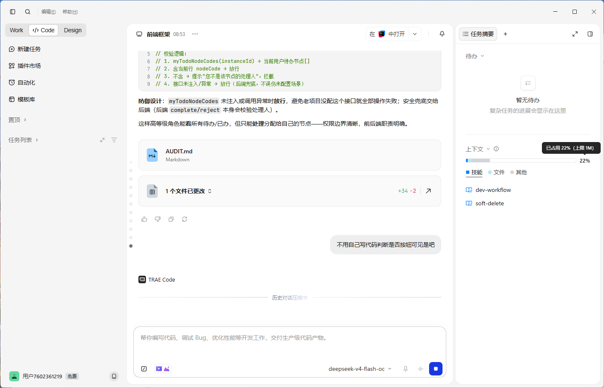
Task: Open the 自动化 automation page
Action: [x=22, y=83]
